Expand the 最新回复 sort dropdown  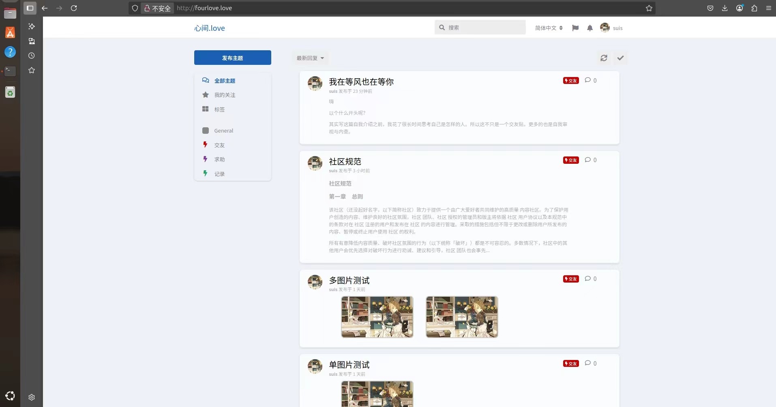(x=310, y=58)
